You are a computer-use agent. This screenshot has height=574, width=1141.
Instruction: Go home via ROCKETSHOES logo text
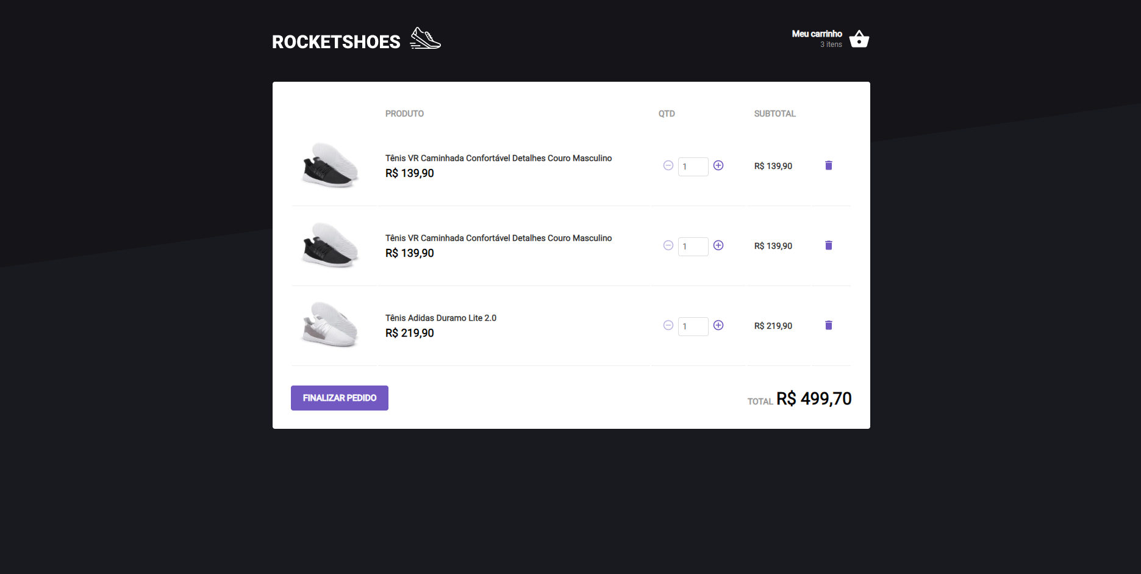[x=336, y=42]
